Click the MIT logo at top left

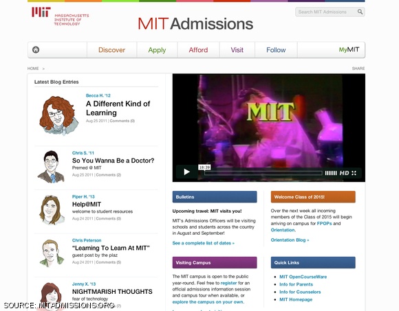click(x=61, y=16)
